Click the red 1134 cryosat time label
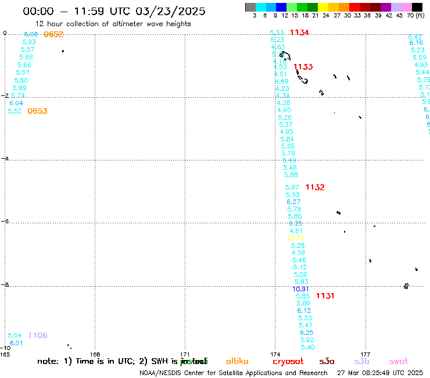The image size is (430, 378). [299, 33]
